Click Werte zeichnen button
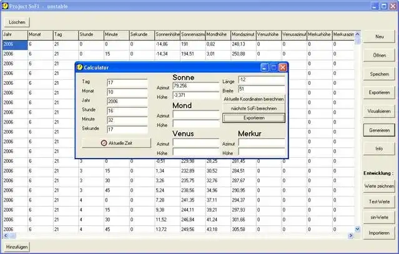The image size is (399, 254). [x=379, y=186]
